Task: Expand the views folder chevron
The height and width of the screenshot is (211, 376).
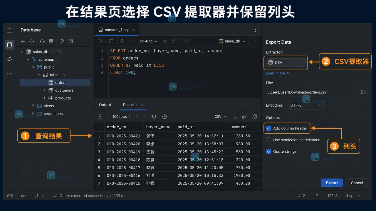Action: click(x=33, y=106)
